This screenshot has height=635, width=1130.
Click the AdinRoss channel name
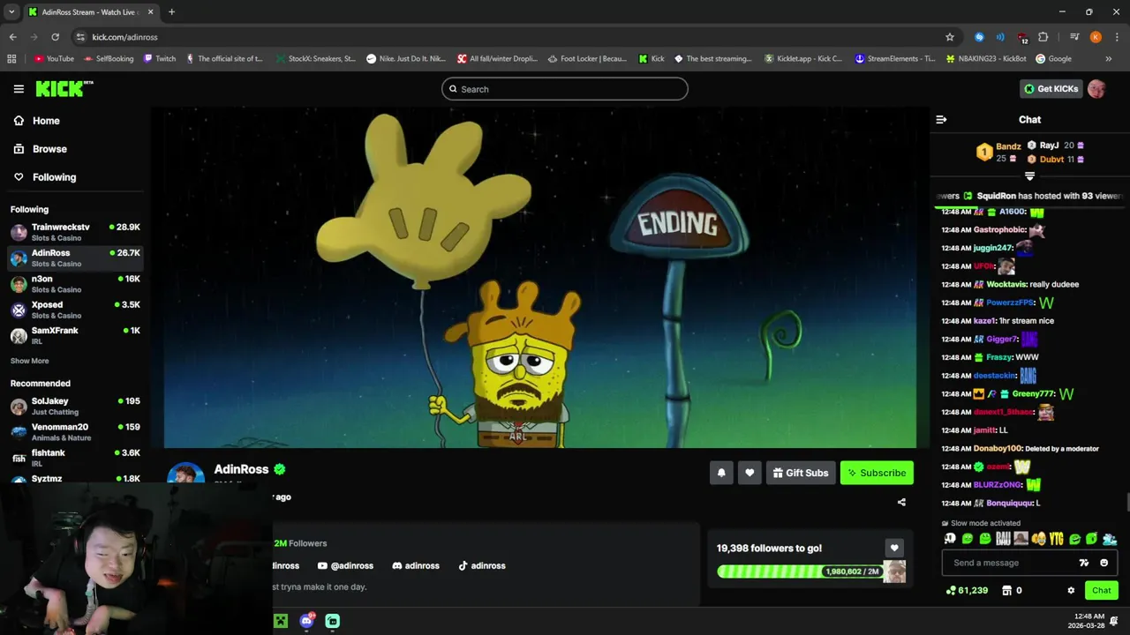click(x=241, y=469)
